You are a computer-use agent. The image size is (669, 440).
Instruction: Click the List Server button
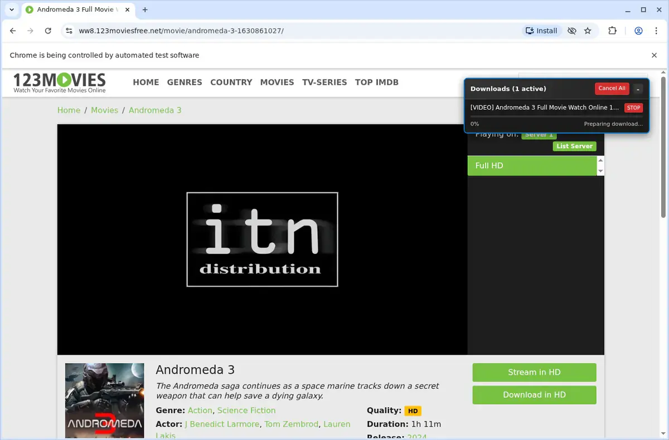click(574, 146)
